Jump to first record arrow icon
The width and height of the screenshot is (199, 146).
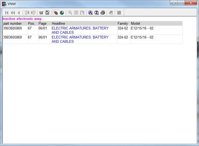7,13
